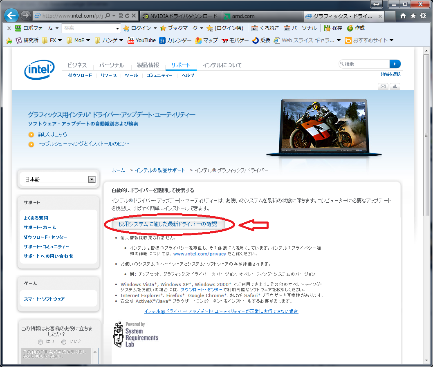The height and width of the screenshot is (367, 433).
Task: Click トラブルシューティングとインストールのヒント link
Action: (x=83, y=144)
